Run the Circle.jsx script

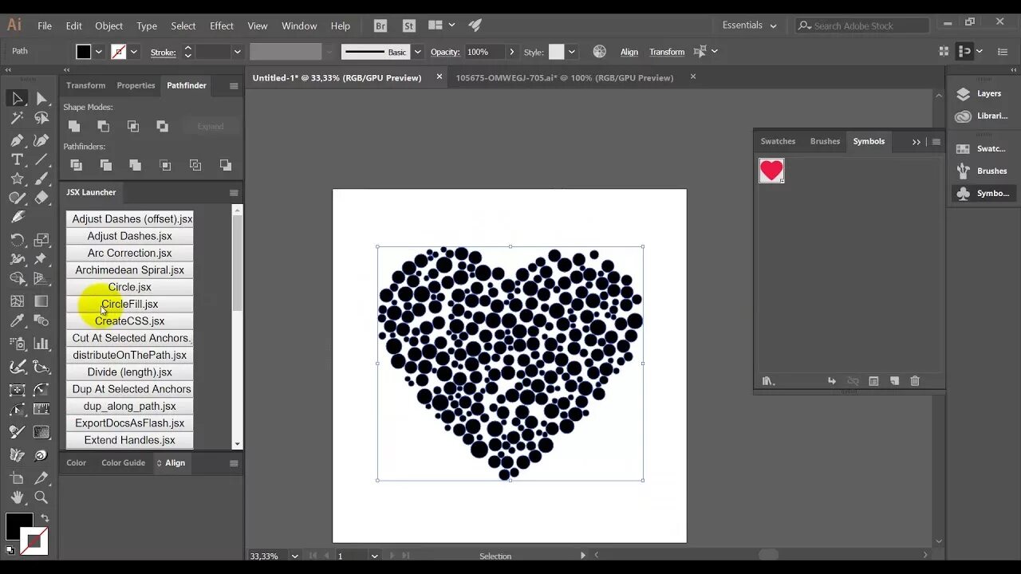[129, 287]
